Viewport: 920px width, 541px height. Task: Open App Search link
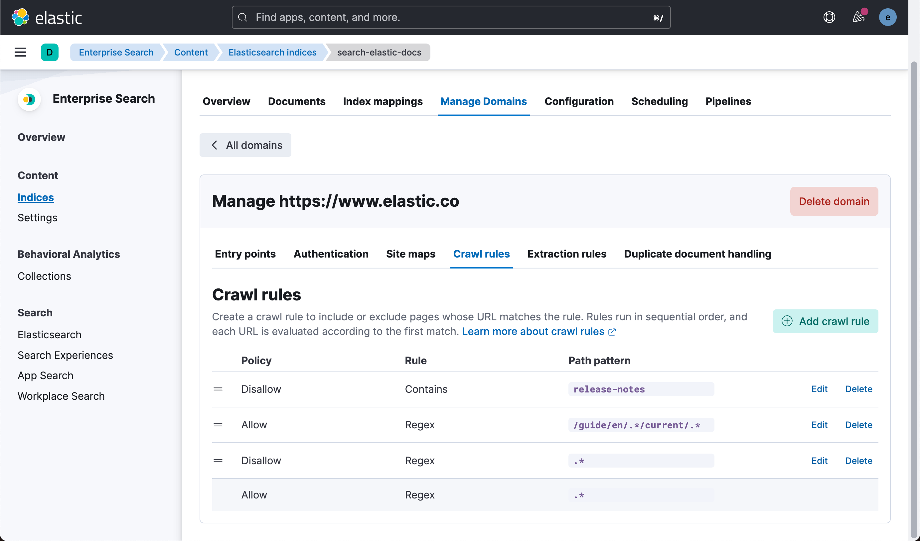[x=45, y=376]
